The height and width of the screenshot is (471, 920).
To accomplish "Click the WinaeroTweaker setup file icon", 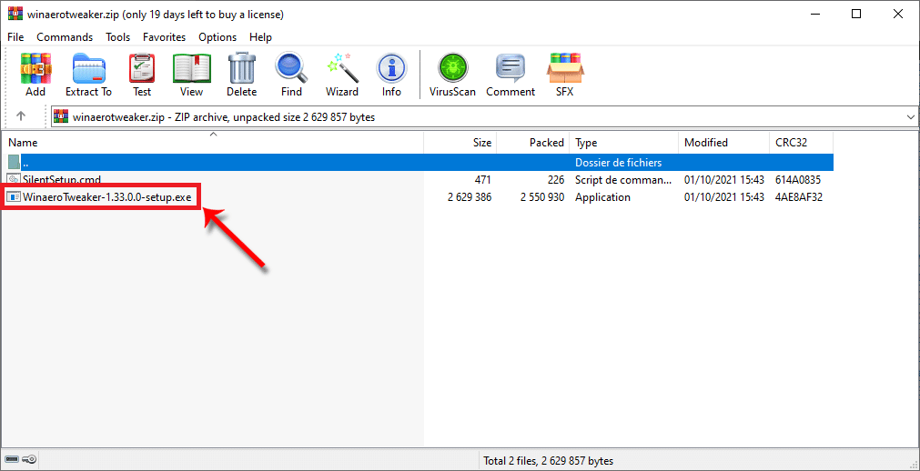I will point(14,197).
